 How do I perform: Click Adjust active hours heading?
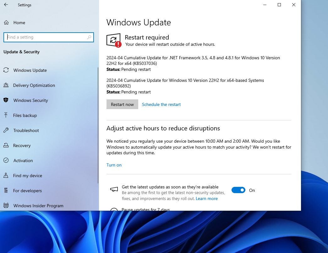(x=163, y=128)
